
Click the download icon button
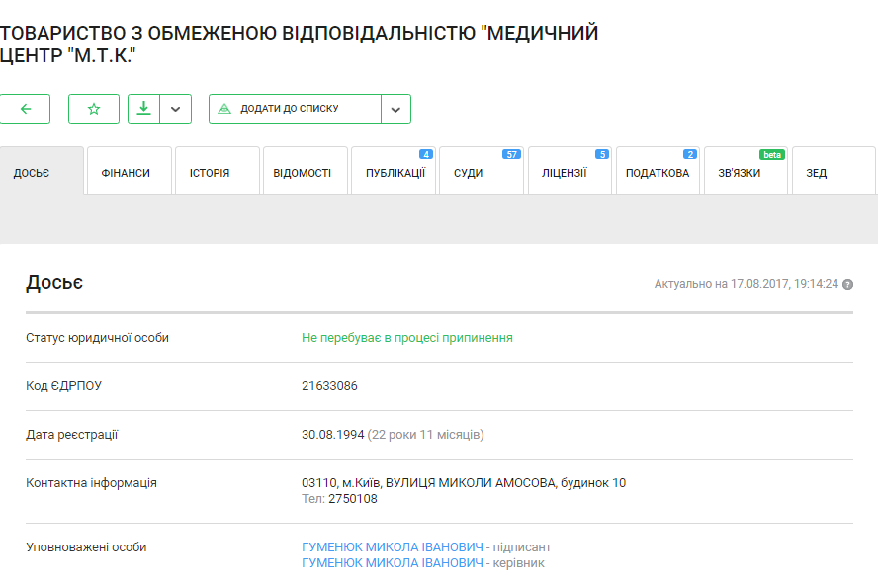(x=144, y=109)
